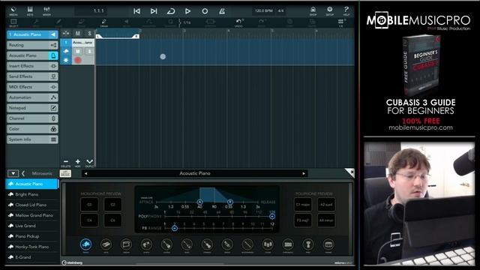Viewport: 480px width, 270px height.
Task: Open the instrument keyboard thumbnail icon
Action: (65, 173)
